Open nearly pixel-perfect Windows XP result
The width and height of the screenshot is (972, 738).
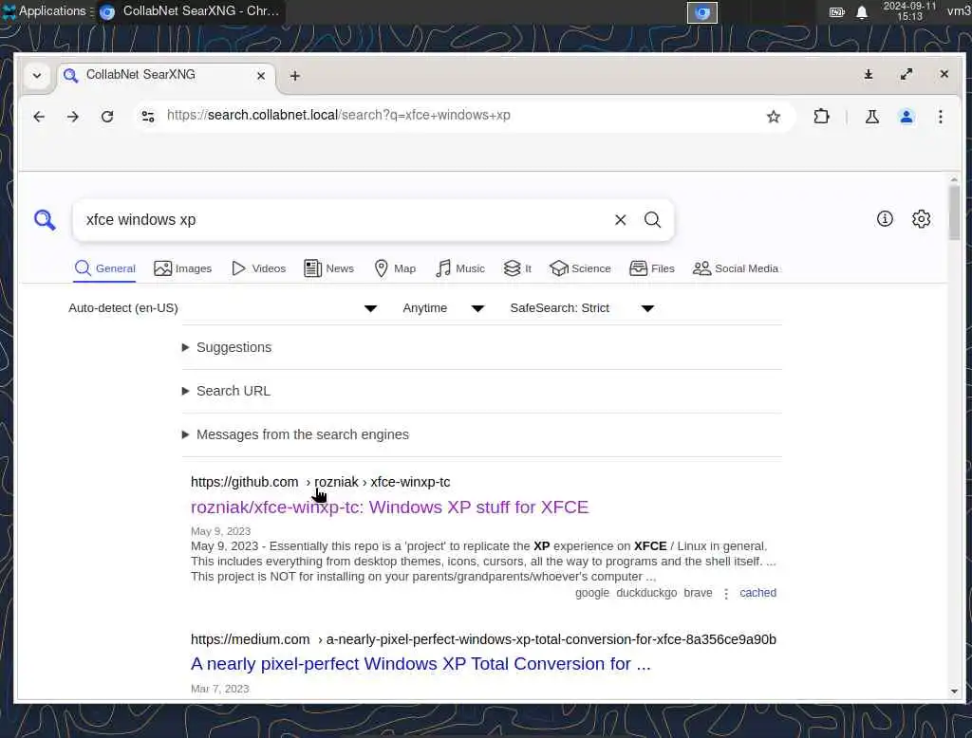click(x=421, y=664)
